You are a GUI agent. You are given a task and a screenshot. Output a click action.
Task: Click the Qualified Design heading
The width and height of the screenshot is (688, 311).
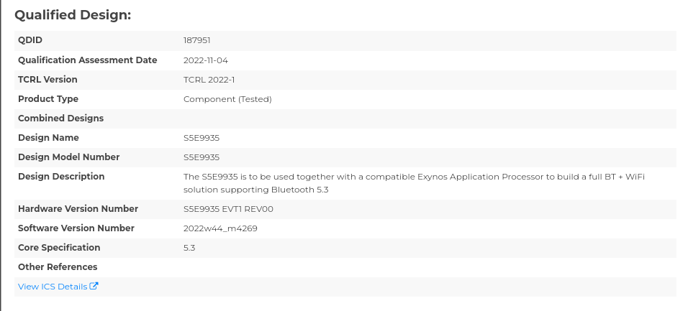pyautogui.click(x=73, y=14)
